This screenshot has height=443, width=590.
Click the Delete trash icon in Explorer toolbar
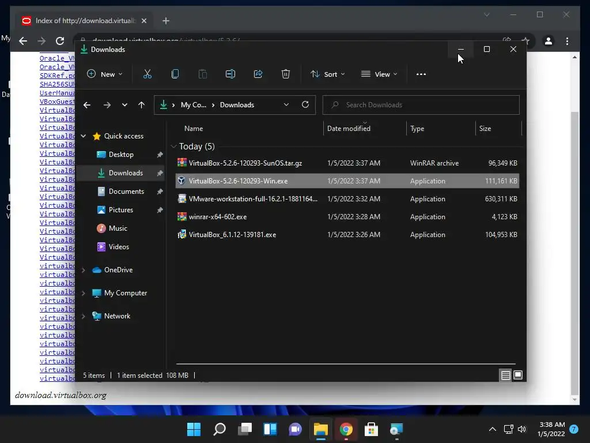click(286, 74)
